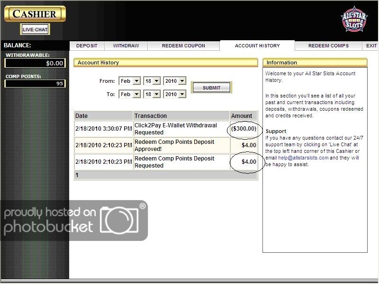Click the Cashier title banner

tap(35, 14)
